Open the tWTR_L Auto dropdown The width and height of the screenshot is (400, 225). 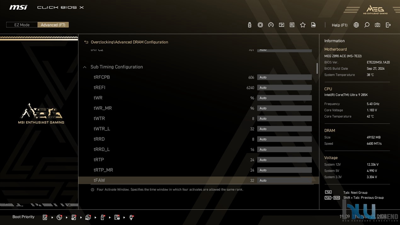[284, 129]
